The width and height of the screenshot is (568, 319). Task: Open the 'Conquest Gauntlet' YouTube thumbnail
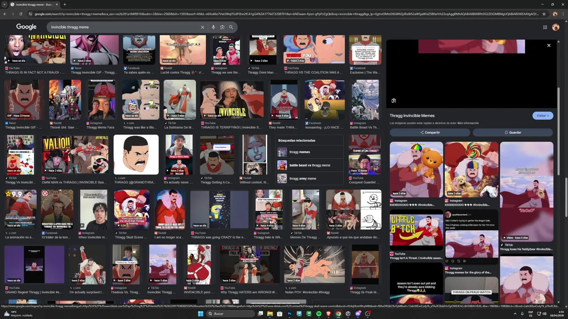[x=365, y=155]
